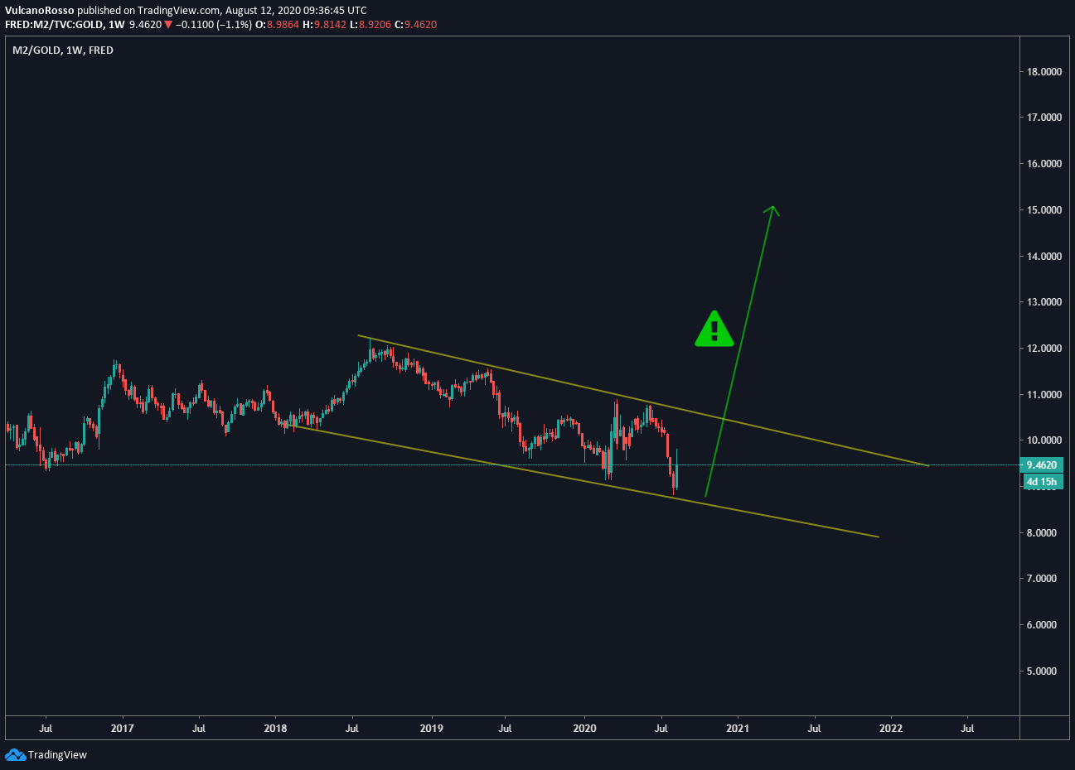Click the 2017 time axis label

click(x=123, y=729)
